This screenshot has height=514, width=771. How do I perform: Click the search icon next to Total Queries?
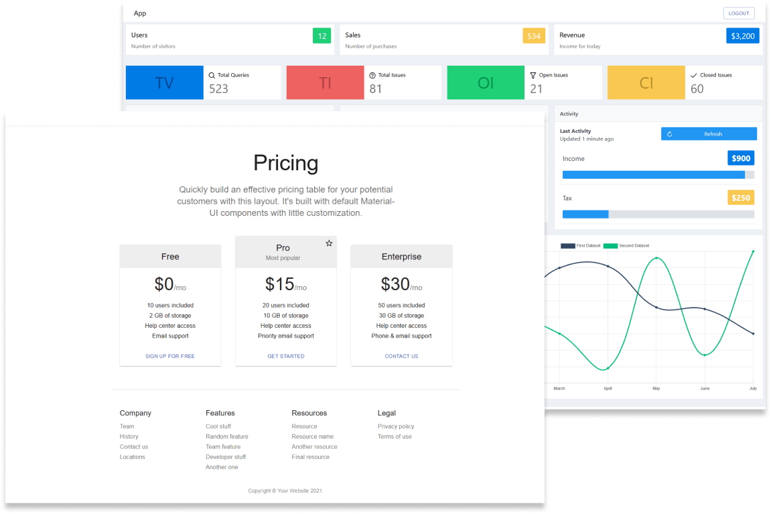coord(212,75)
